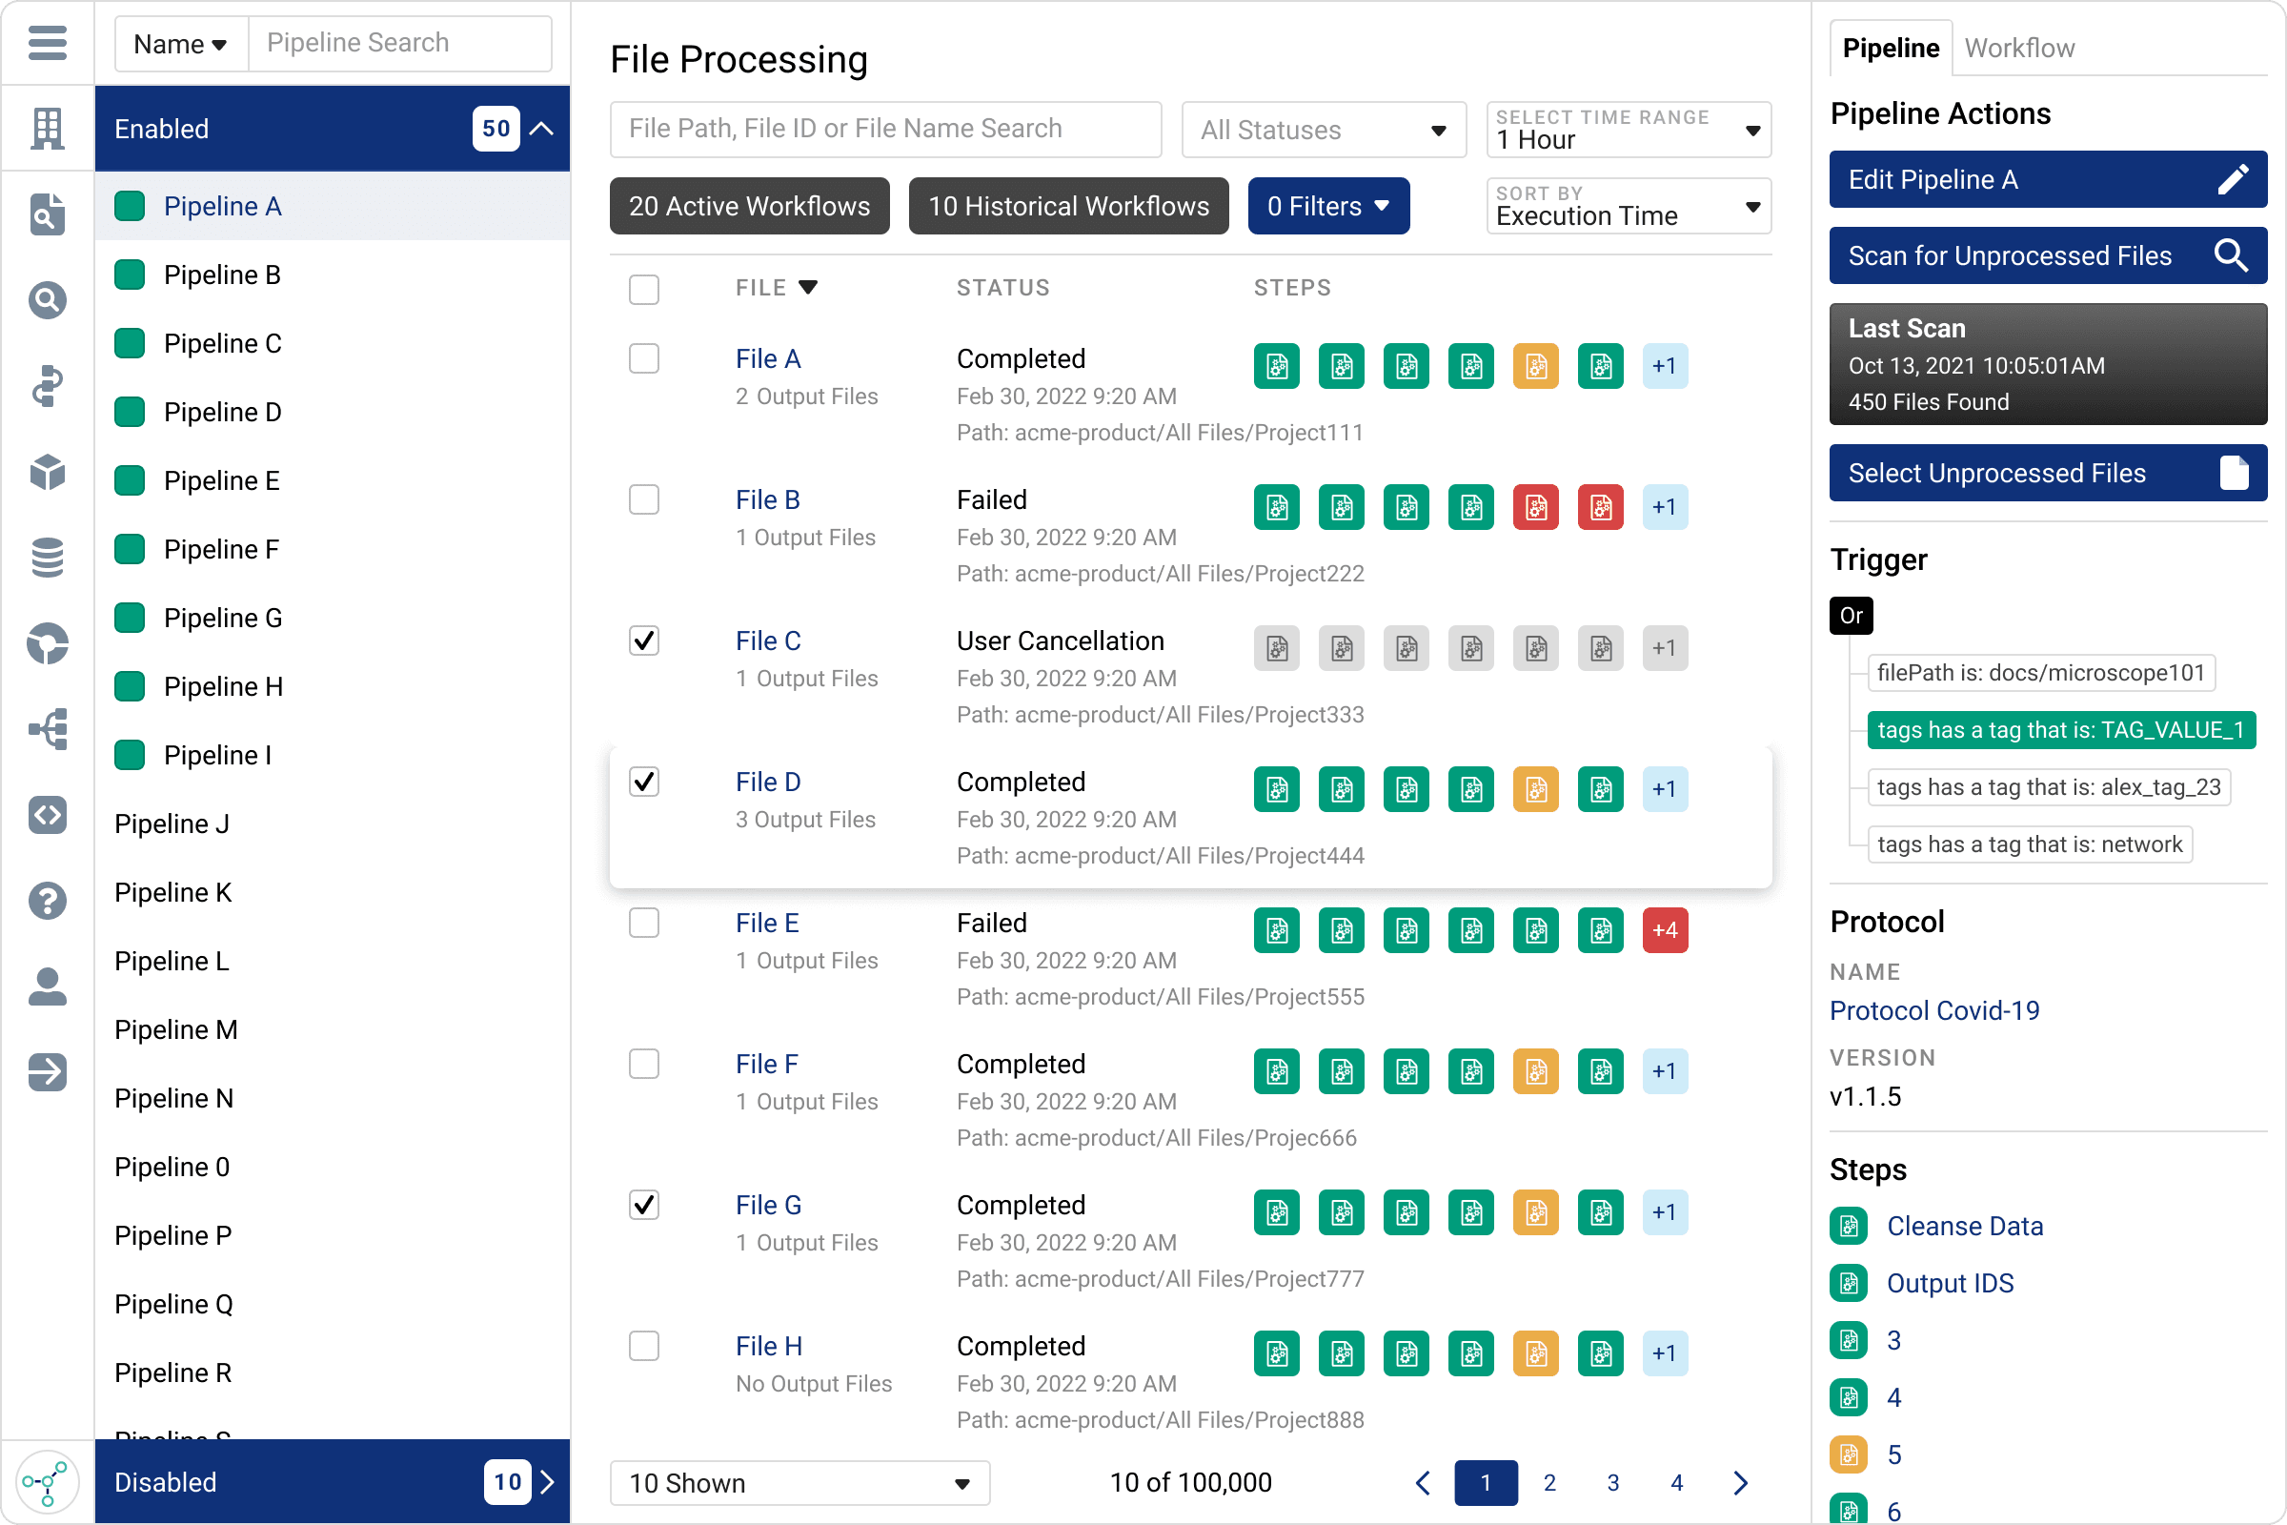Open the 0 Filters dropdown
Screen dimensions: 2287x1525
(x=1328, y=206)
